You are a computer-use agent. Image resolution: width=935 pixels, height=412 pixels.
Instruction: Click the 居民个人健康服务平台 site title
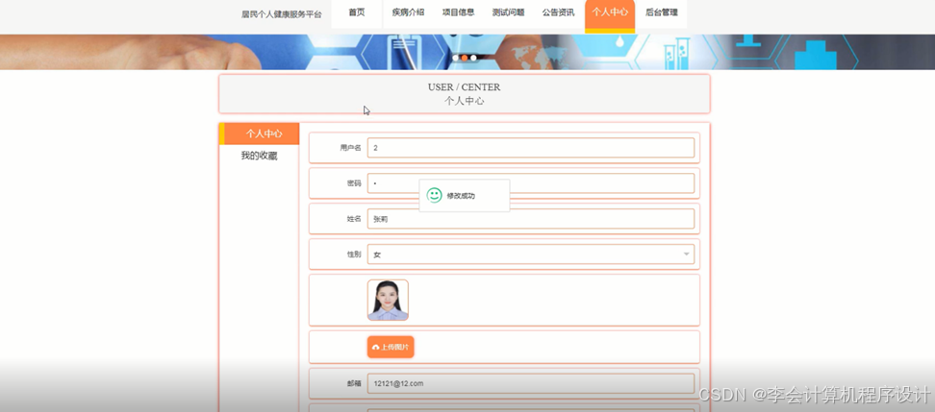(x=282, y=14)
